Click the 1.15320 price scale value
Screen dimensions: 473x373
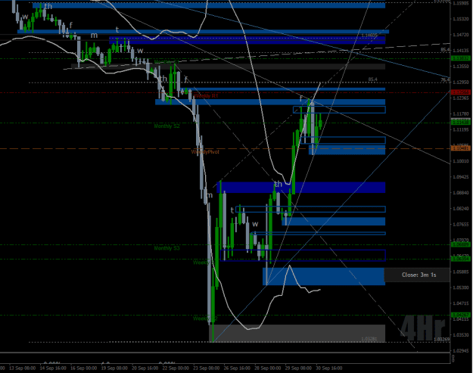pos(461,19)
